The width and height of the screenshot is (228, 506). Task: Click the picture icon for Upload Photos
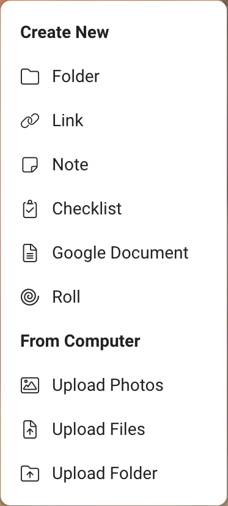tap(30, 385)
